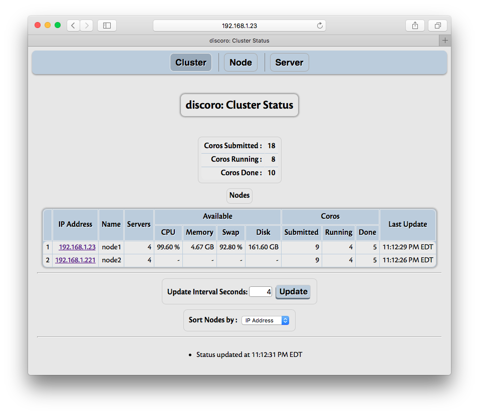Click the Available group header
The width and height of the screenshot is (479, 415).
pyautogui.click(x=217, y=217)
